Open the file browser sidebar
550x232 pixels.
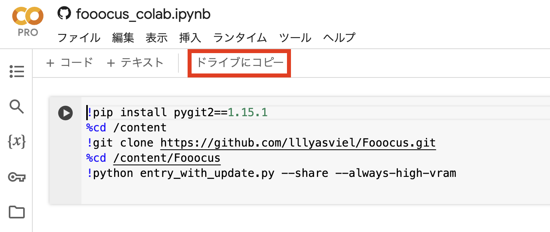16,212
